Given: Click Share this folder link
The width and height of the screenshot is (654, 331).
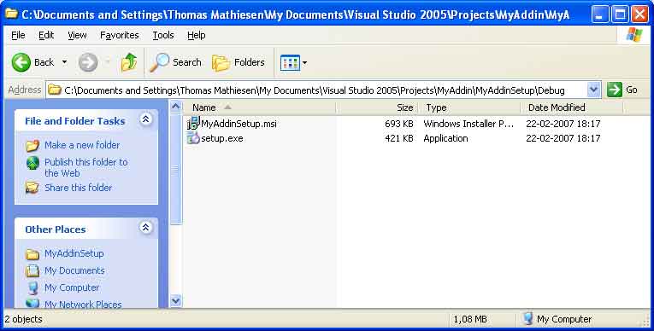Looking at the screenshot, I should point(79,188).
